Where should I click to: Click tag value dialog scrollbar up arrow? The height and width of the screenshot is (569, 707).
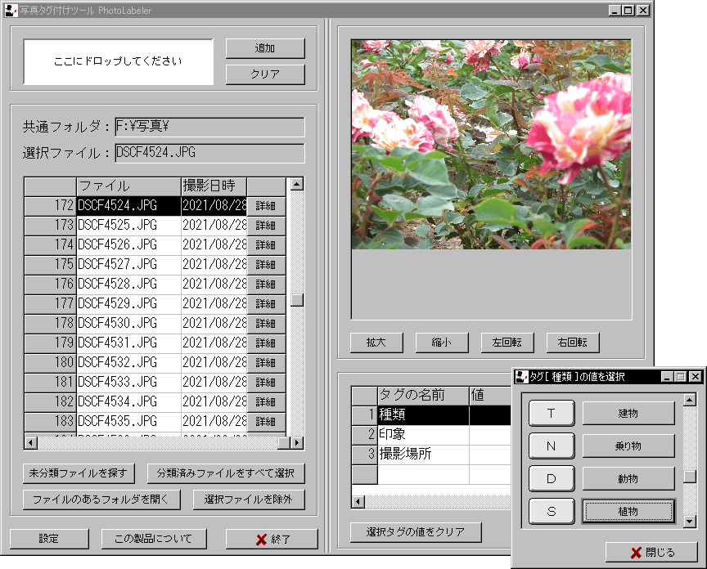[690, 400]
